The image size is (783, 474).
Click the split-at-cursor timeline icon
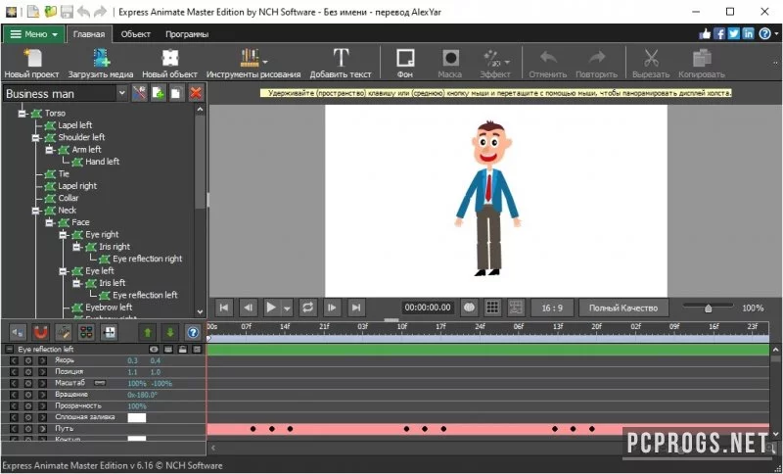tap(109, 332)
